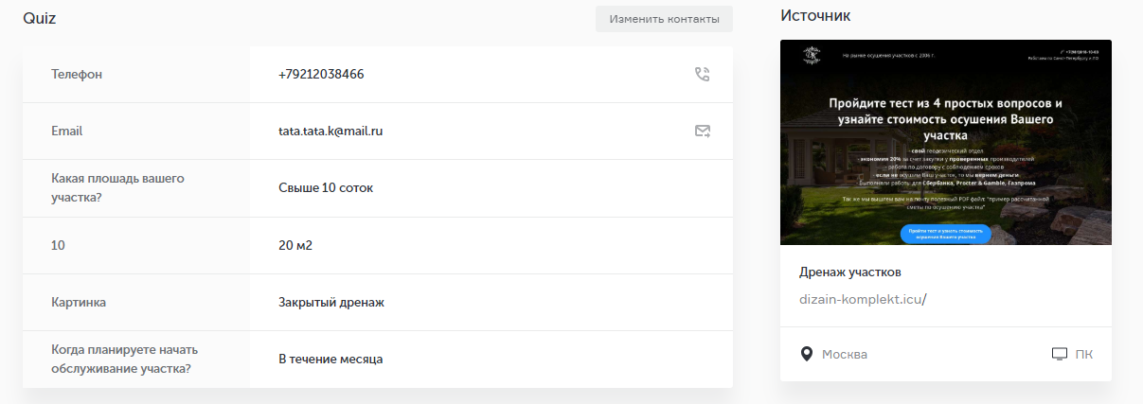The height and width of the screenshot is (404, 1143).
Task: Click the phone call icon
Action: tap(702, 75)
